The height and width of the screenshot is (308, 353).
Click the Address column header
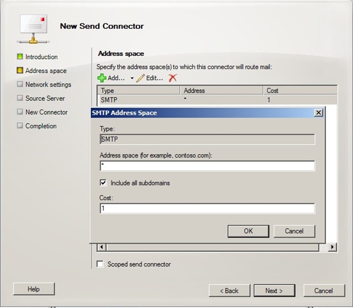coord(221,90)
